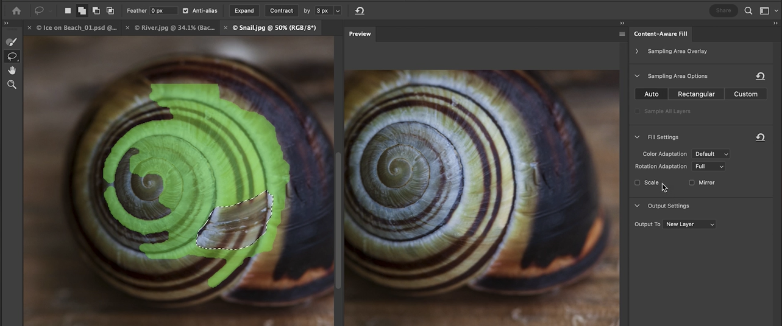Close the Ice on Beach_01.psd tab
Screen dimensions: 782x326
29,27
